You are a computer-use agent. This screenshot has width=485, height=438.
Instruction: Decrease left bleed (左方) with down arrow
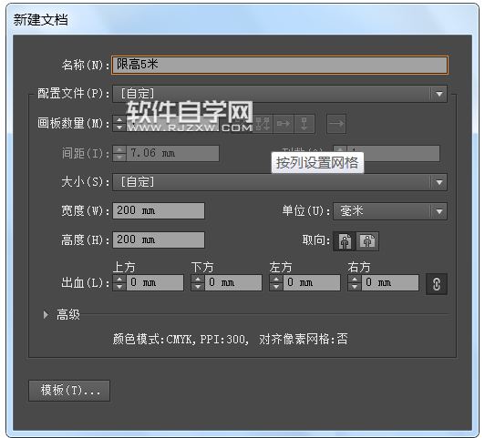pos(276,287)
